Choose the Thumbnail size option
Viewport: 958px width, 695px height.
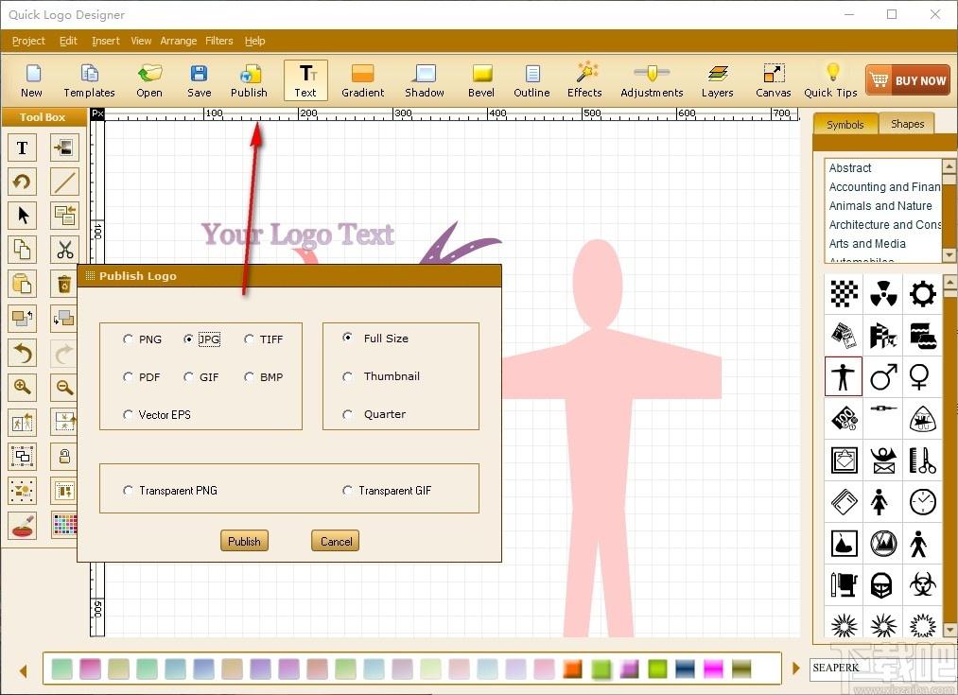[348, 377]
